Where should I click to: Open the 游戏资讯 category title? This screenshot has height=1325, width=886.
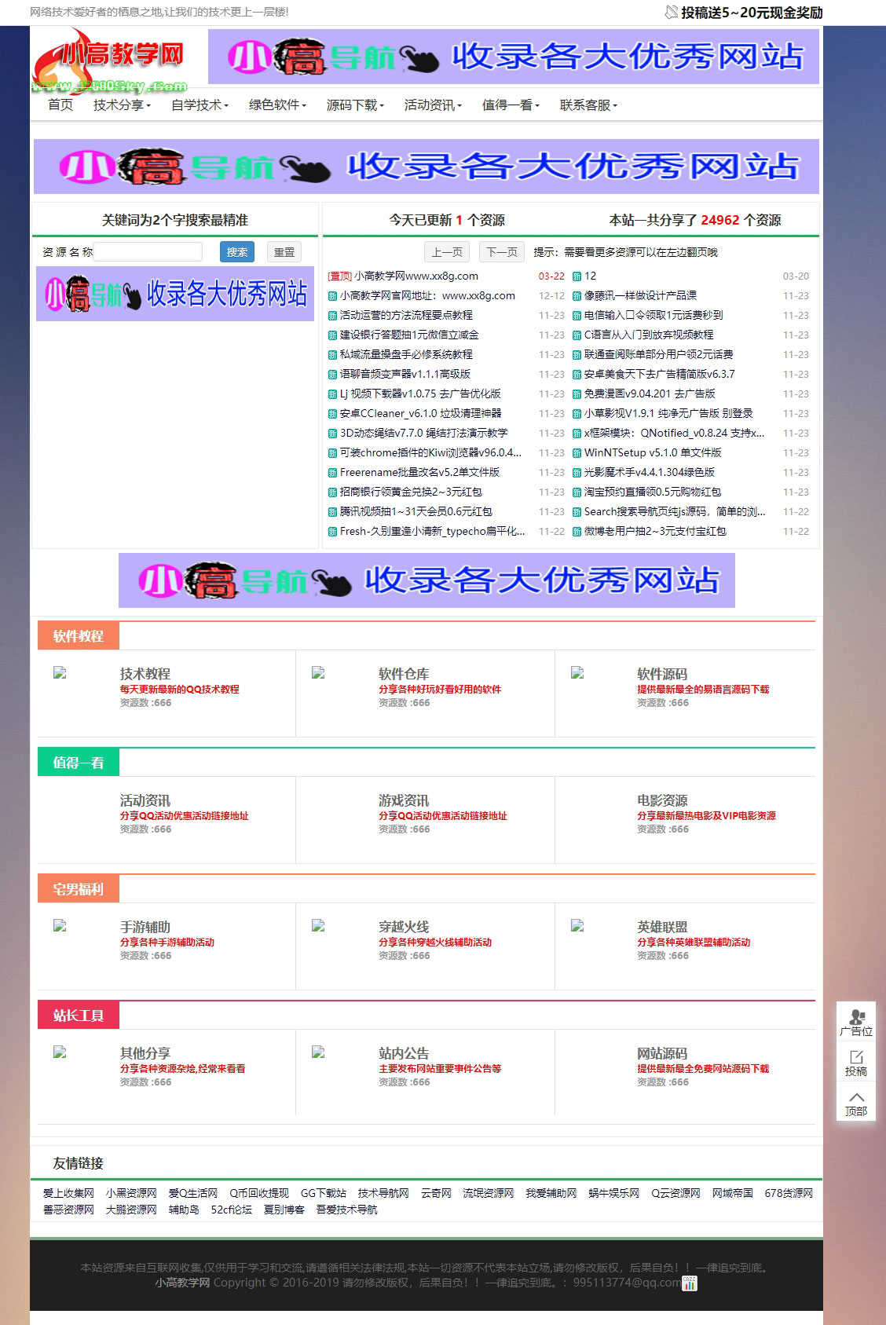pyautogui.click(x=404, y=800)
